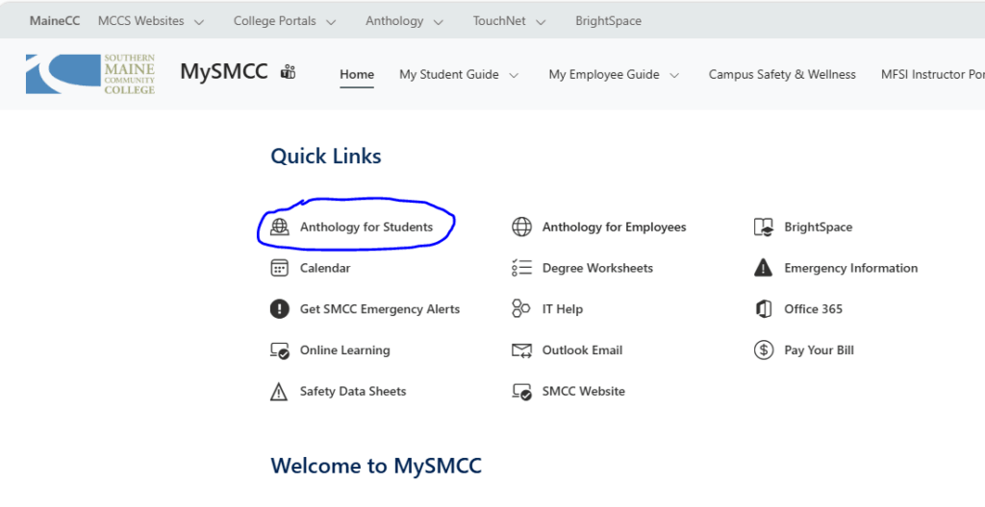Open MFSI Instructor Portal menu item
The width and height of the screenshot is (985, 507).
(932, 74)
